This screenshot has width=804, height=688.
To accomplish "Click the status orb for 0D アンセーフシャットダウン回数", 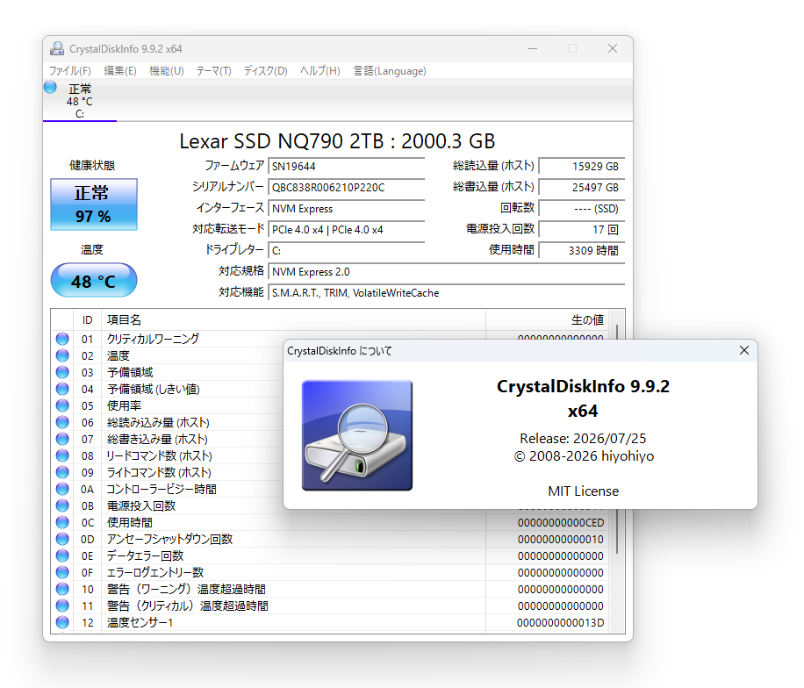I will click(62, 539).
